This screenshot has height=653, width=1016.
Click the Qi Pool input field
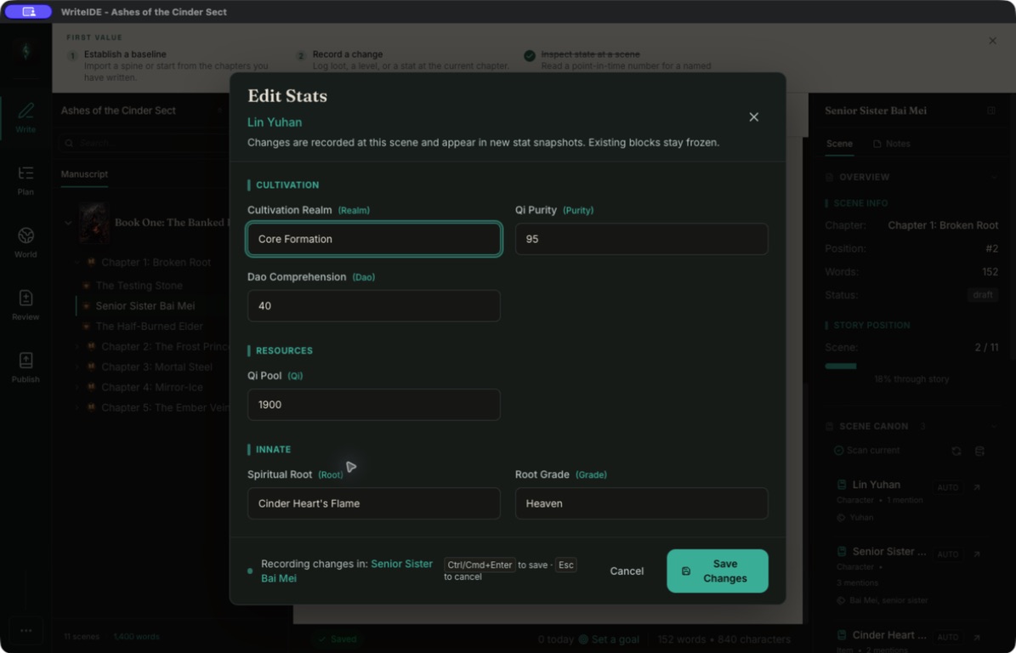tap(374, 405)
